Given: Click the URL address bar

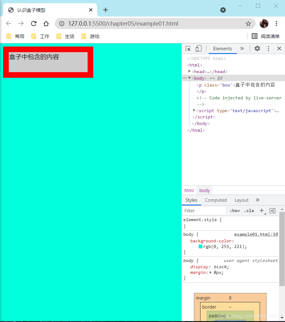Looking at the screenshot, I should tap(155, 24).
